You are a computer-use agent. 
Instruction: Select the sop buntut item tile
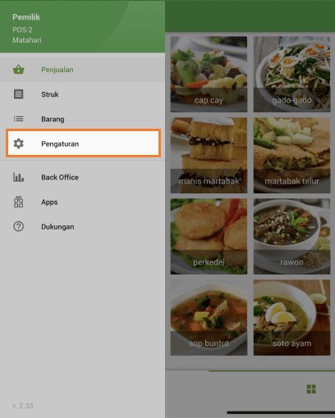[x=209, y=317]
